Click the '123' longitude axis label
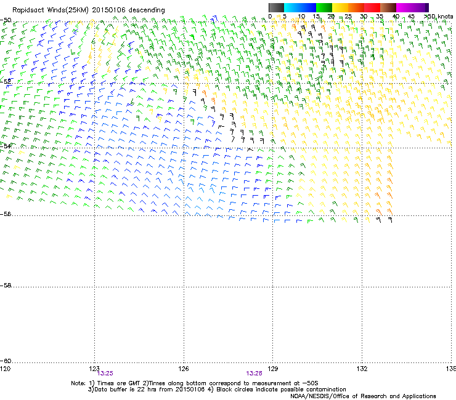Screen dimensions: 456x400 tap(94, 369)
